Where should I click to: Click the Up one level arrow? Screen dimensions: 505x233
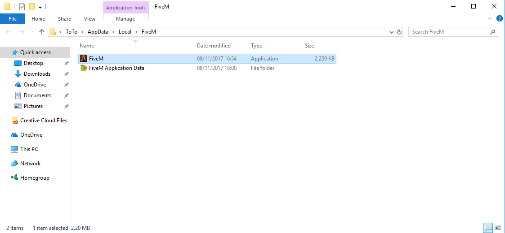tap(42, 32)
